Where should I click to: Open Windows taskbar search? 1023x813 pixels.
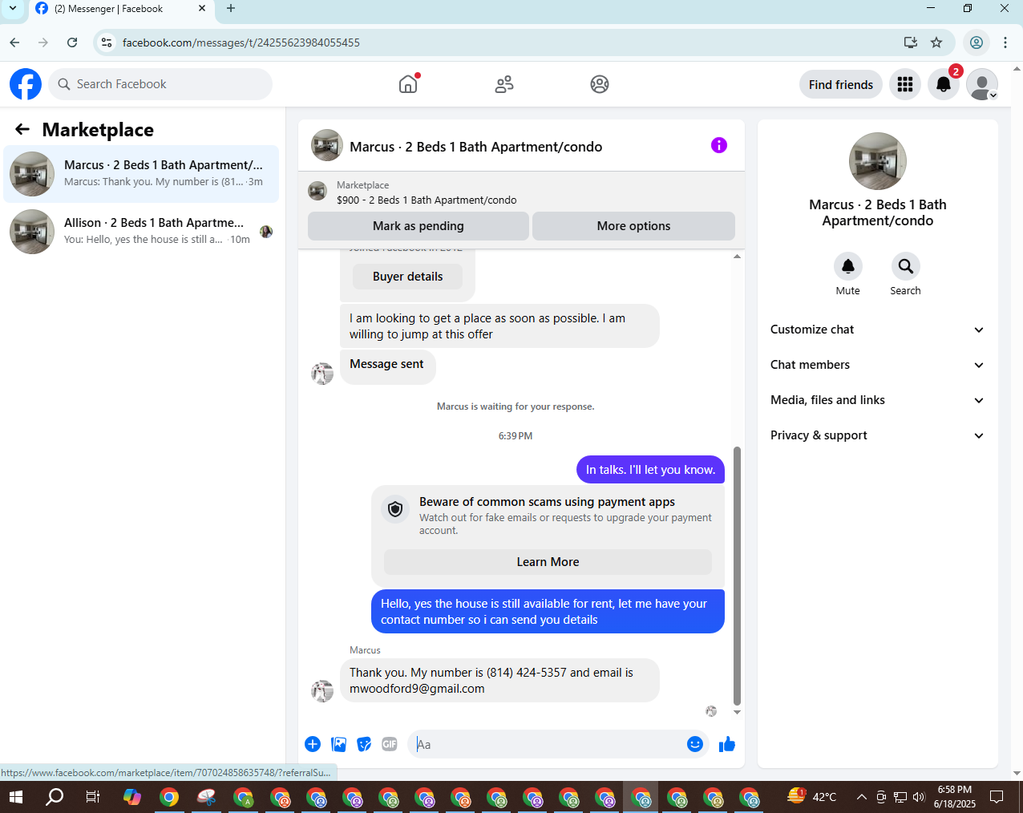(55, 797)
